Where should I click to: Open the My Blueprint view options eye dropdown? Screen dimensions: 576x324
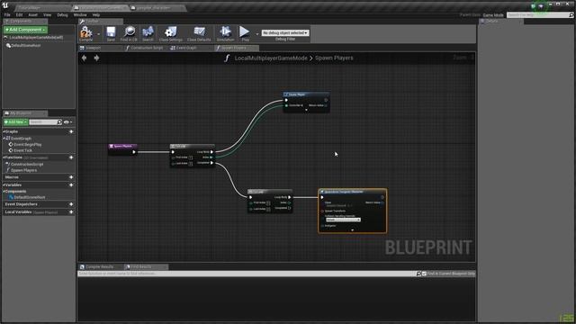(x=68, y=122)
